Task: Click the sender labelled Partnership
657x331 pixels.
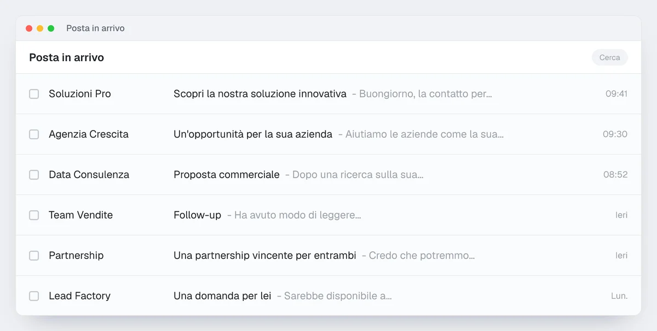Action: (x=76, y=256)
